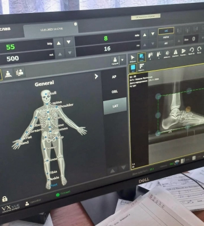Screen dimensions: 204x226
Task: Increase the kVp value
Action: [59, 43]
